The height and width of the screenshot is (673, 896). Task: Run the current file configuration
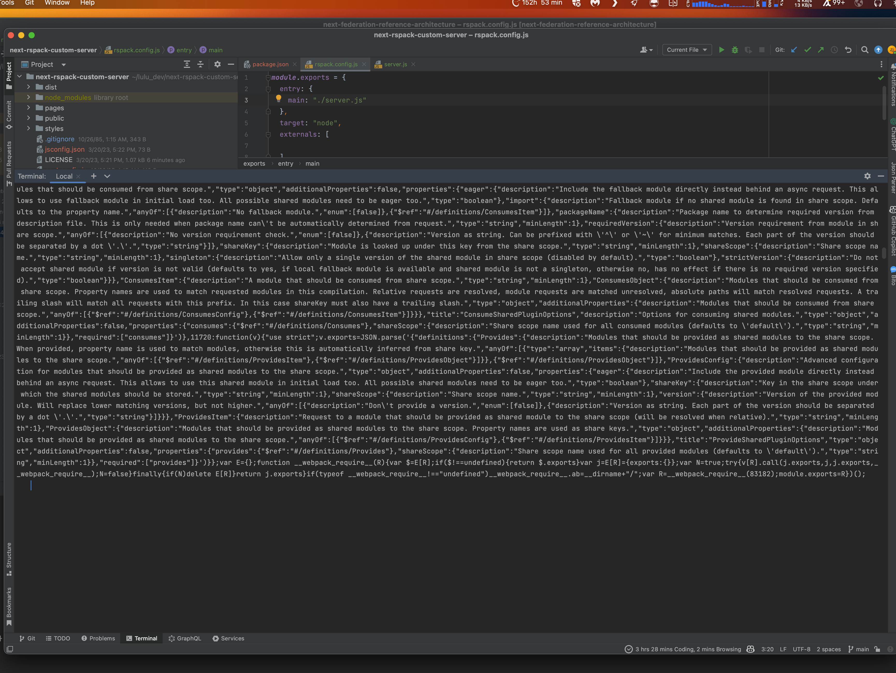721,50
